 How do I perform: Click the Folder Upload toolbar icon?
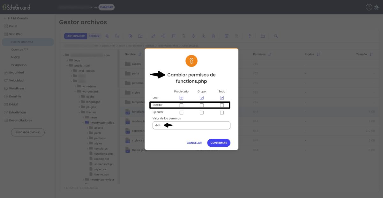click(x=140, y=36)
